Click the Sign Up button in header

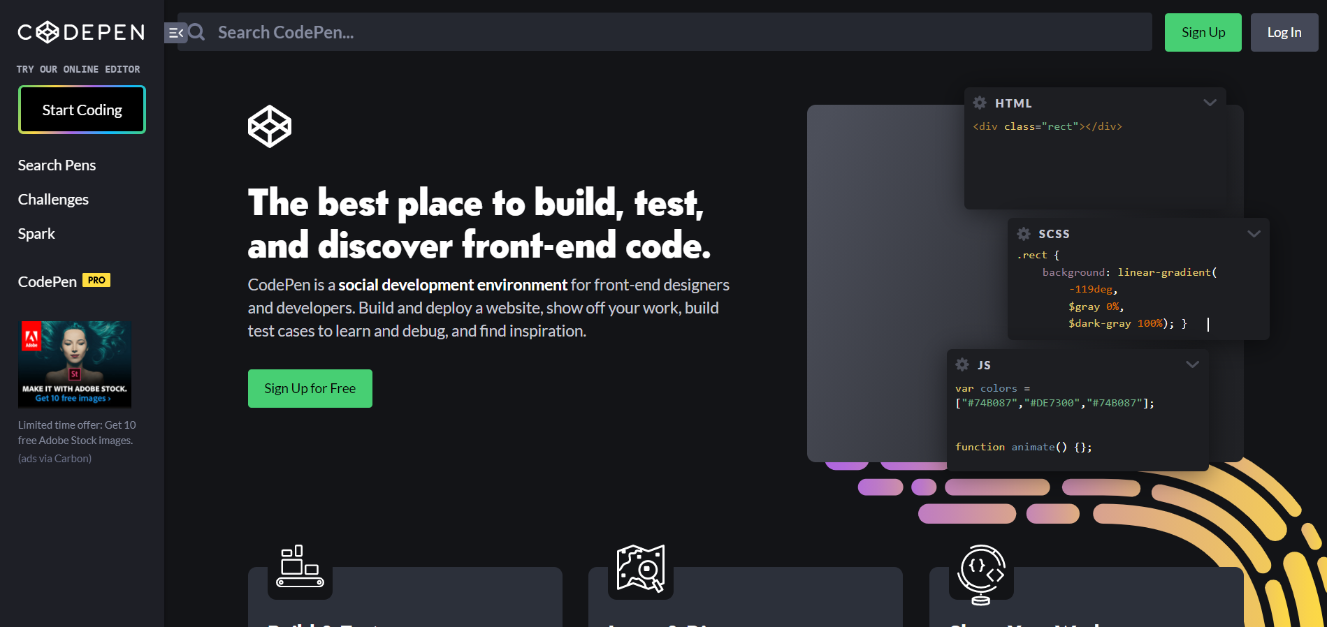[1203, 32]
